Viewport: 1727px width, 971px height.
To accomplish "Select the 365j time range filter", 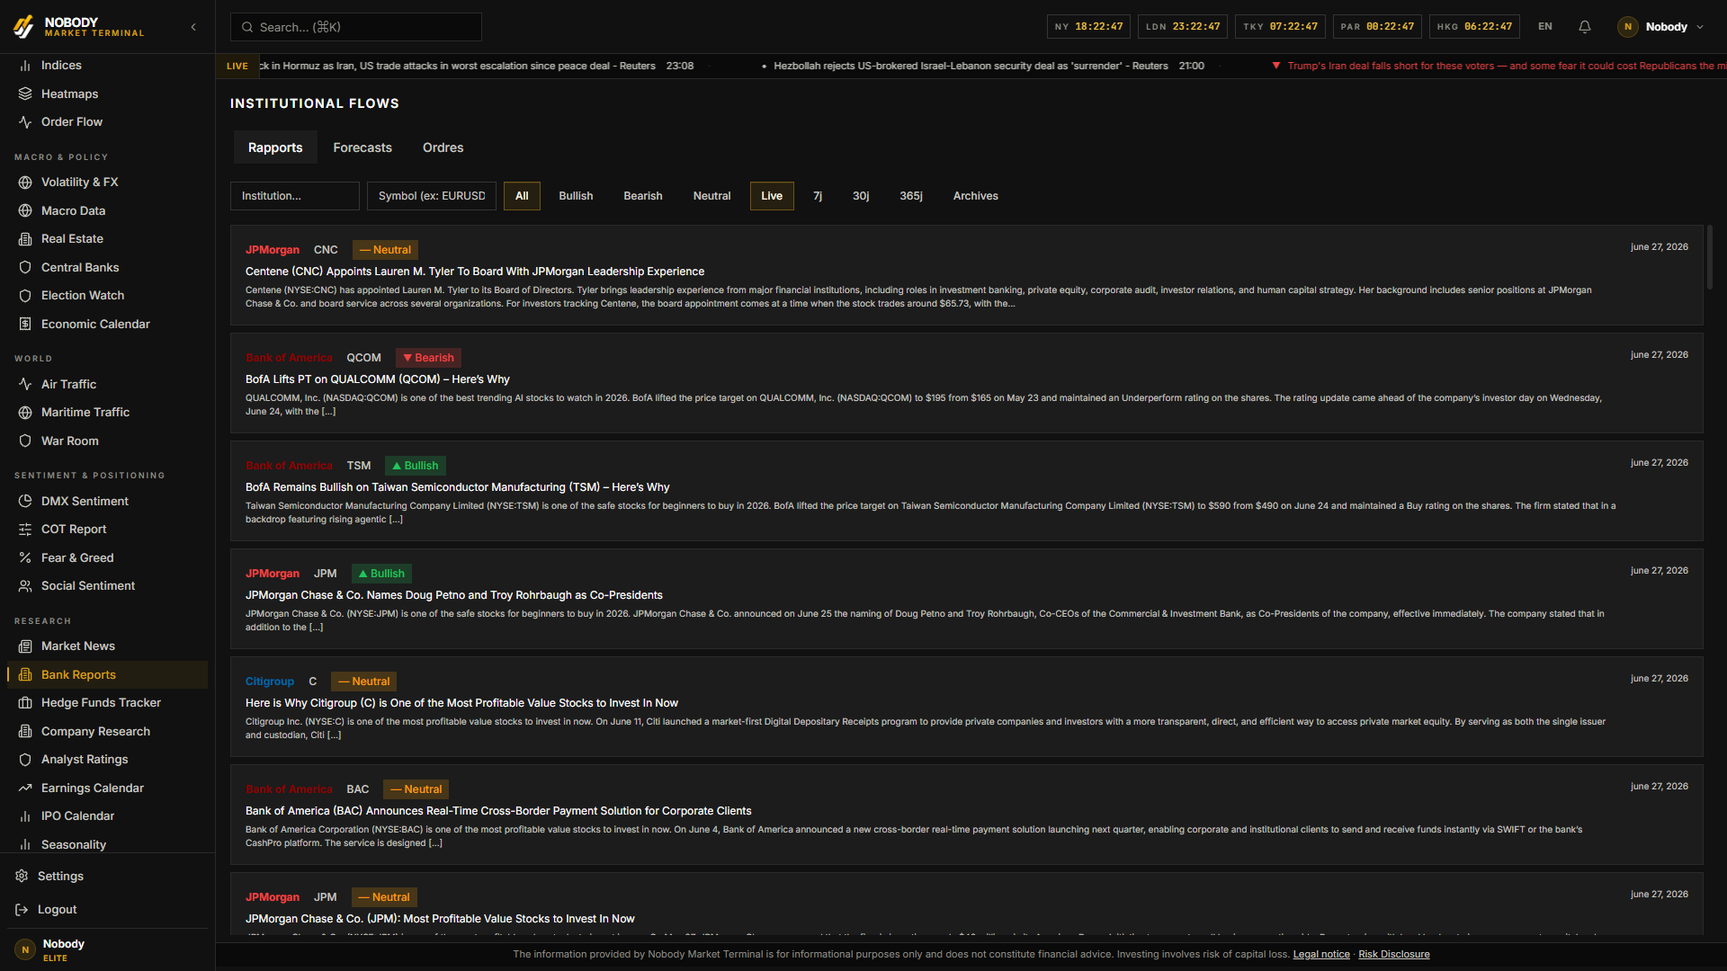I will (911, 196).
